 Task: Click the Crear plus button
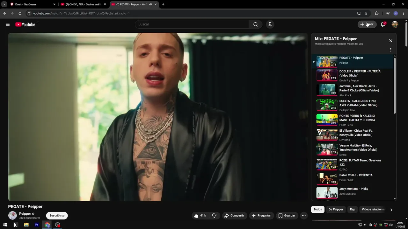click(x=367, y=24)
